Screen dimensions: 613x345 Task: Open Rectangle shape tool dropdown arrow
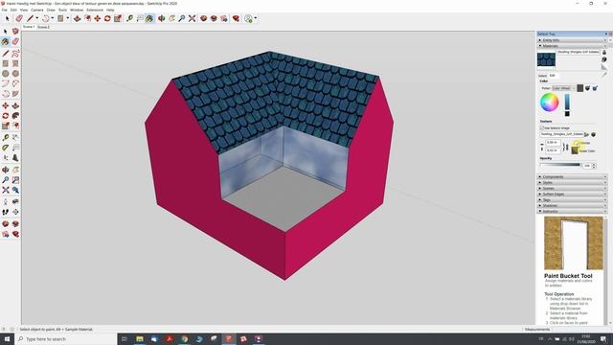(x=68, y=18)
